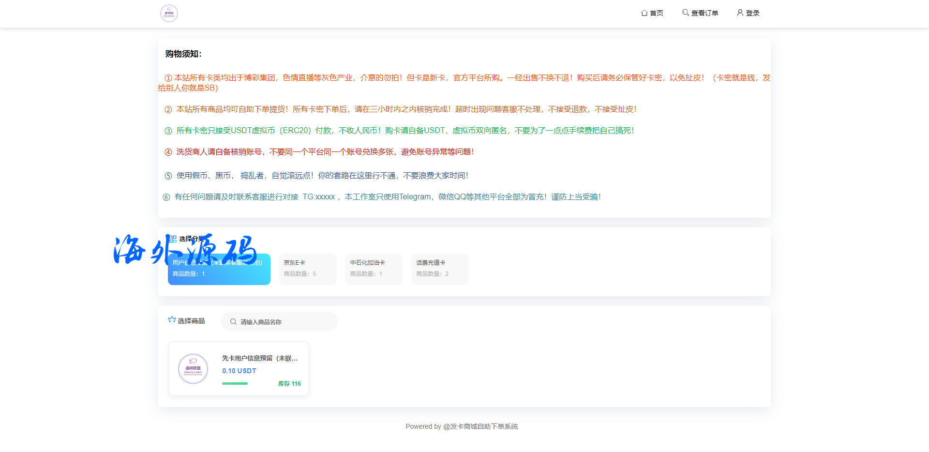Viewport: 929px width, 452px height.
Task: Click the 购物须知 heading
Action: (183, 54)
